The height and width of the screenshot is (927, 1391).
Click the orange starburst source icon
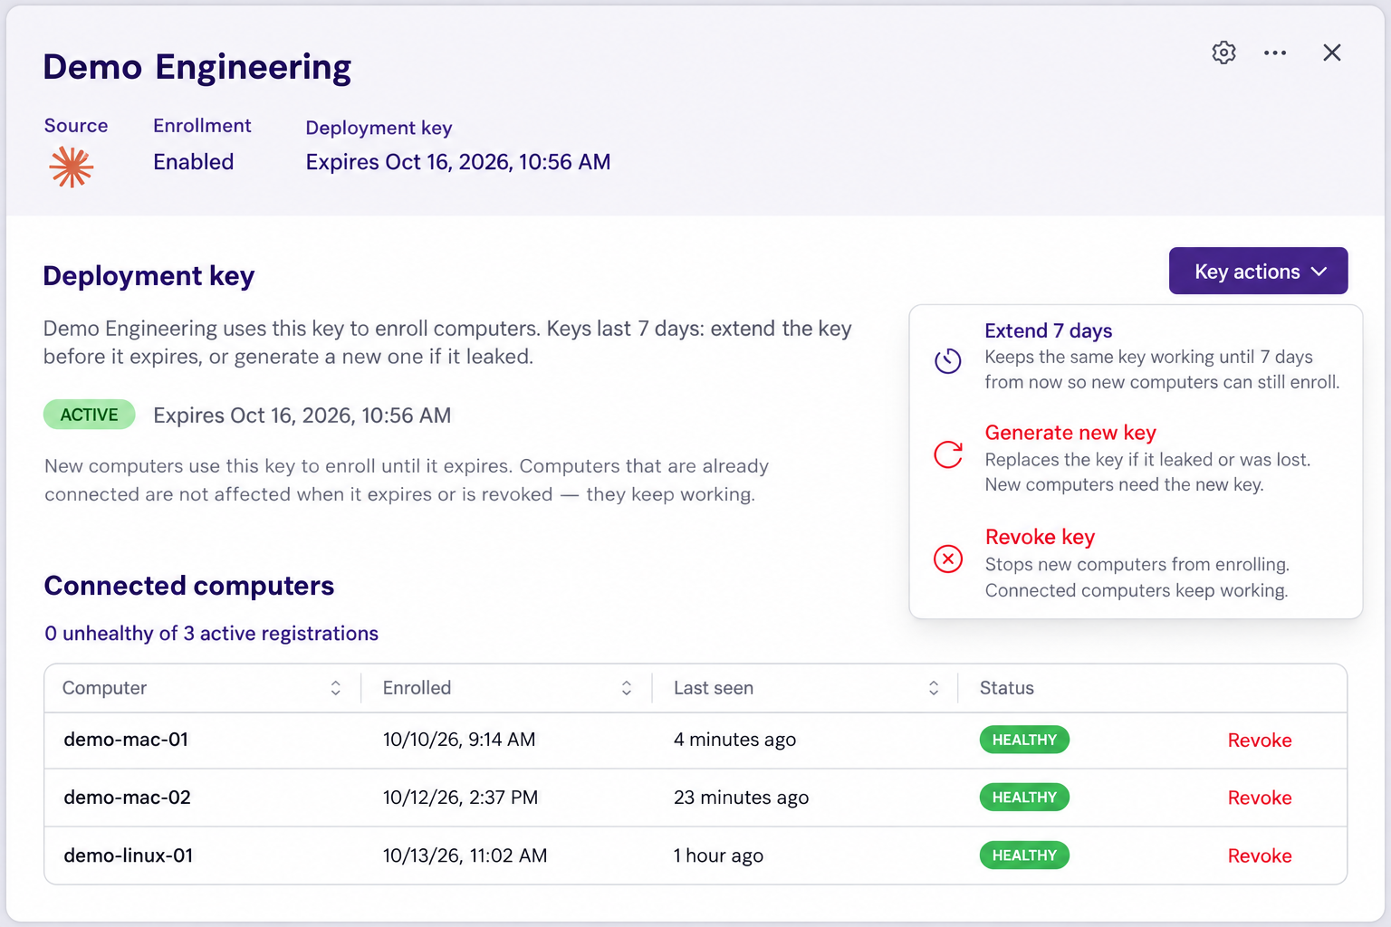point(71,167)
